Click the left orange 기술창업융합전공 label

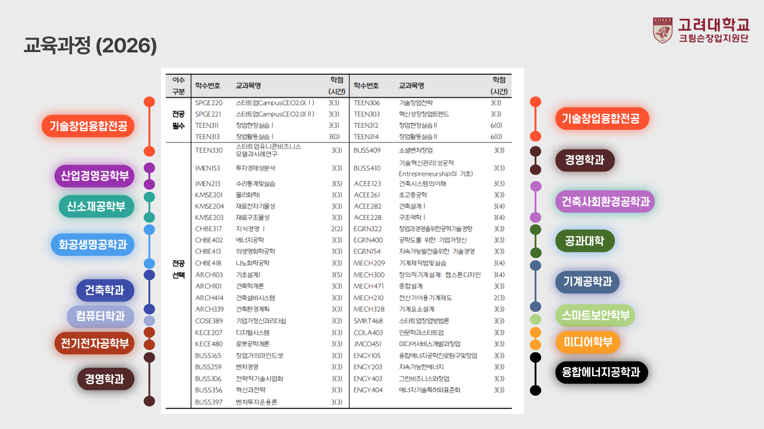(88, 126)
